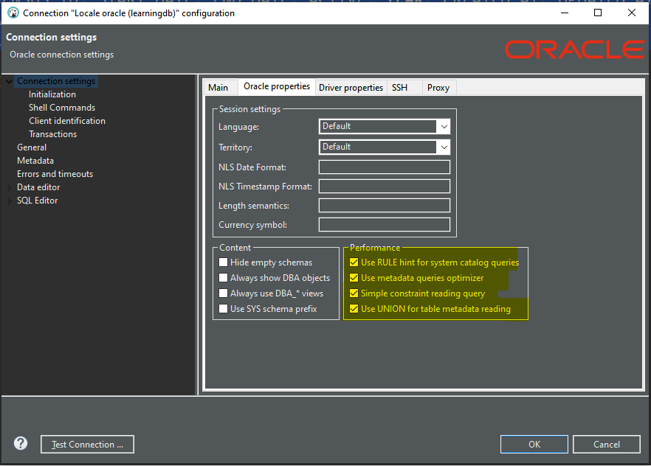Click the NLS Date Format field
Viewport: 651px width, 466px height.
click(x=385, y=167)
